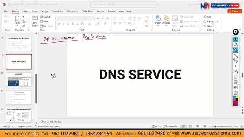Start Slide Show from status bar icon

(205, 126)
